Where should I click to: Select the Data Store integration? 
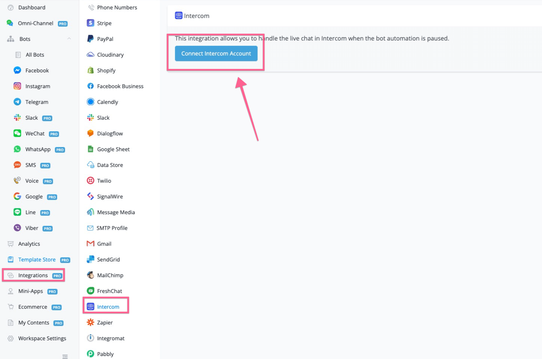110,165
